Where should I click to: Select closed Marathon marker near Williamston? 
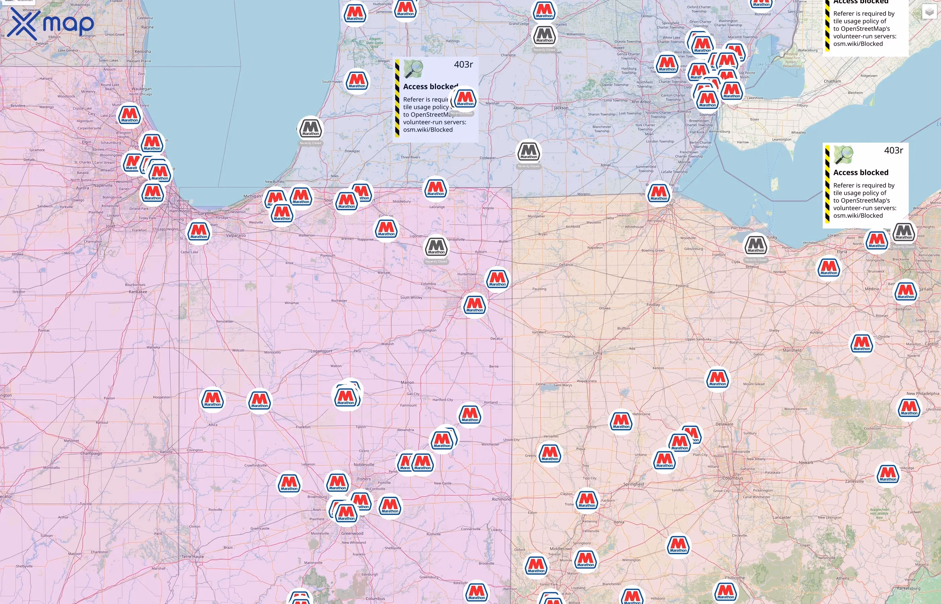[x=544, y=36]
